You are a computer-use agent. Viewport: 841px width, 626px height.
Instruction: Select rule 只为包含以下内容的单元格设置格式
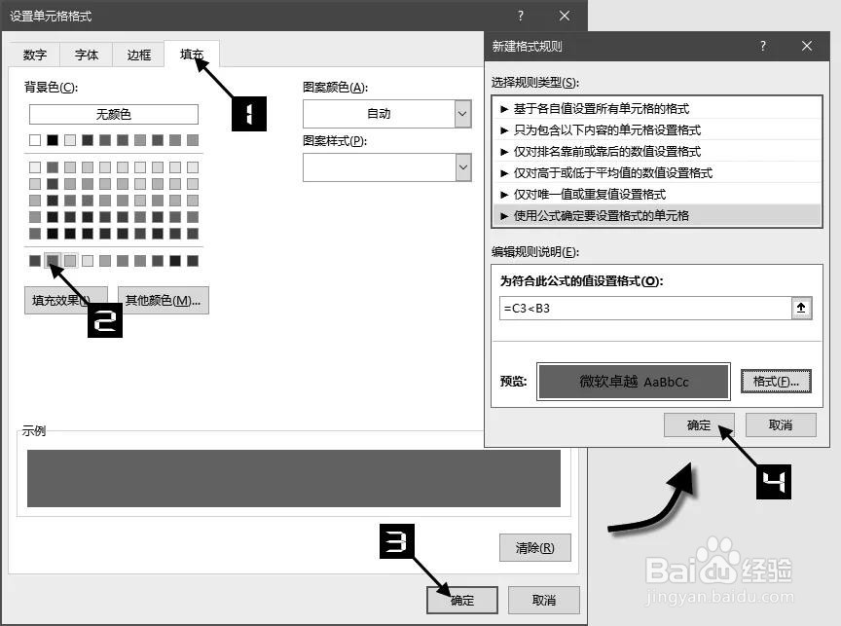[x=656, y=129]
